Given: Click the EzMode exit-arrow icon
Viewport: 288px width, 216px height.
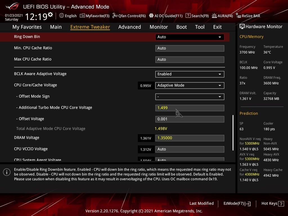Looking at the screenshot, I should point(248,204).
